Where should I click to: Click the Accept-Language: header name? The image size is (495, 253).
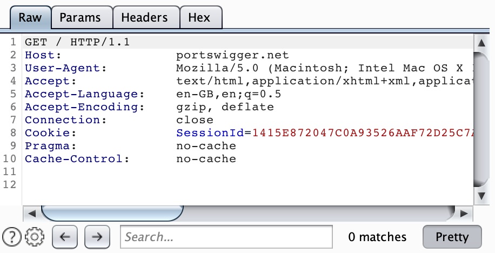[x=85, y=94]
